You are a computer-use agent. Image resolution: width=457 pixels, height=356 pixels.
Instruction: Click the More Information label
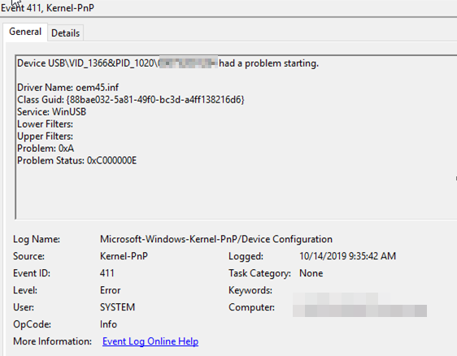click(53, 341)
